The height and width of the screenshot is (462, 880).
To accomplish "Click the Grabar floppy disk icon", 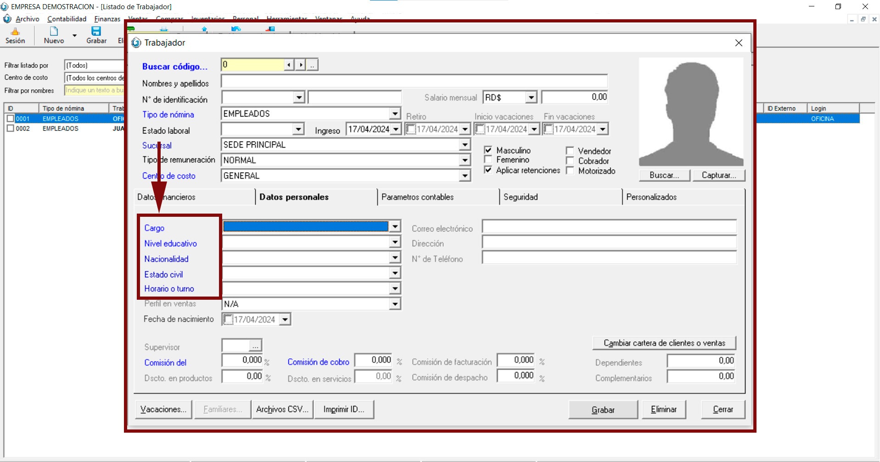I will [96, 31].
